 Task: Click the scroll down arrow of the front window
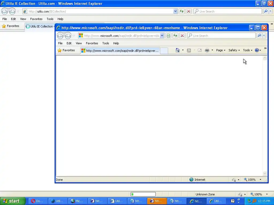tap(265, 174)
